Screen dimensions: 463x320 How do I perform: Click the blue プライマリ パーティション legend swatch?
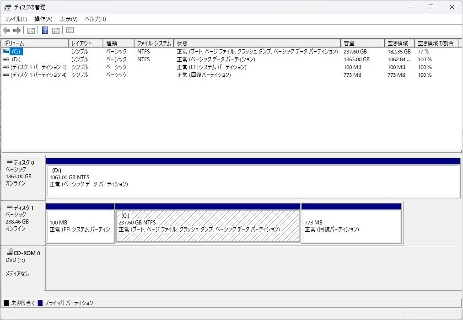click(x=40, y=303)
